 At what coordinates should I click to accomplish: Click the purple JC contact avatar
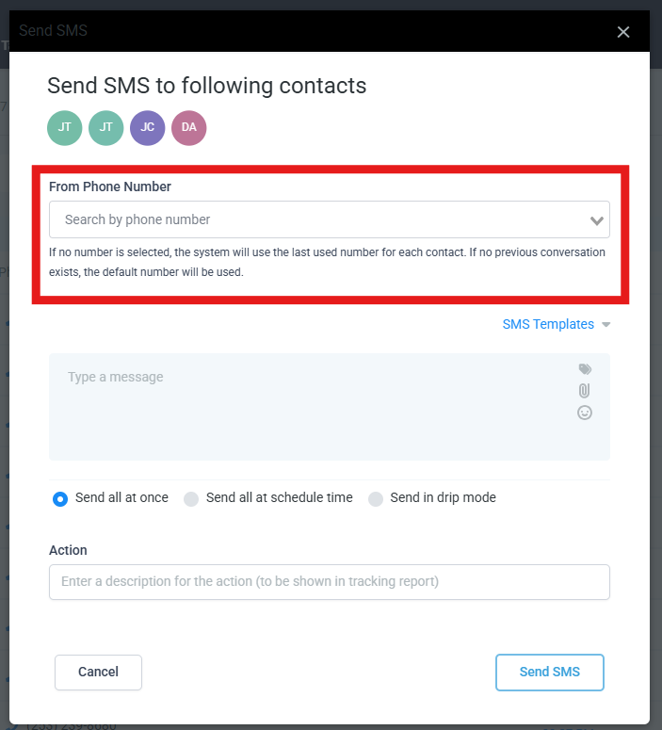pos(148,128)
